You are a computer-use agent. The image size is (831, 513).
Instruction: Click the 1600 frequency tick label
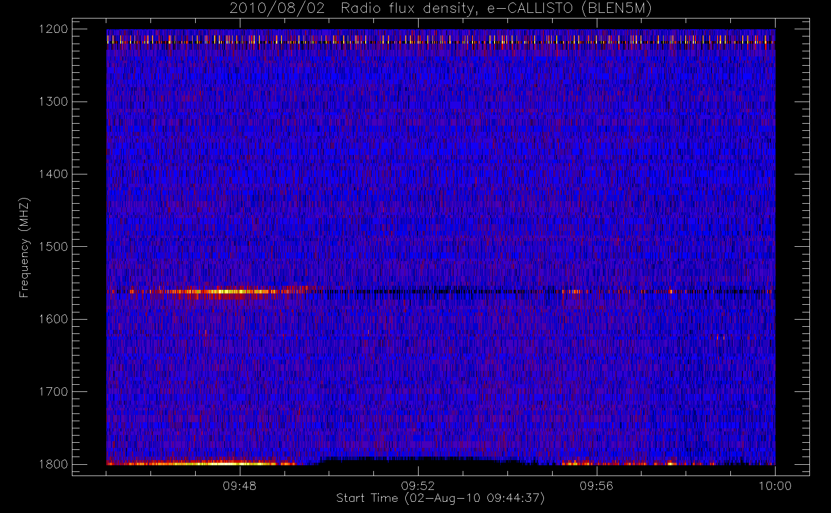point(53,319)
